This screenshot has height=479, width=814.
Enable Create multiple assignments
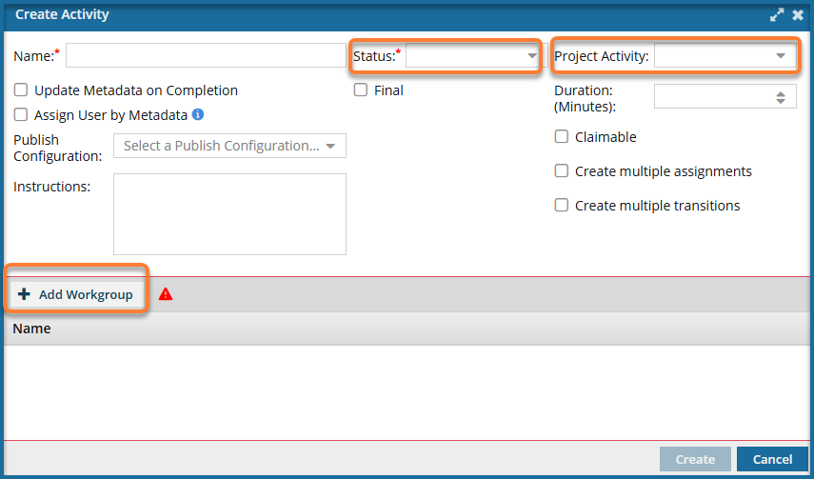561,170
